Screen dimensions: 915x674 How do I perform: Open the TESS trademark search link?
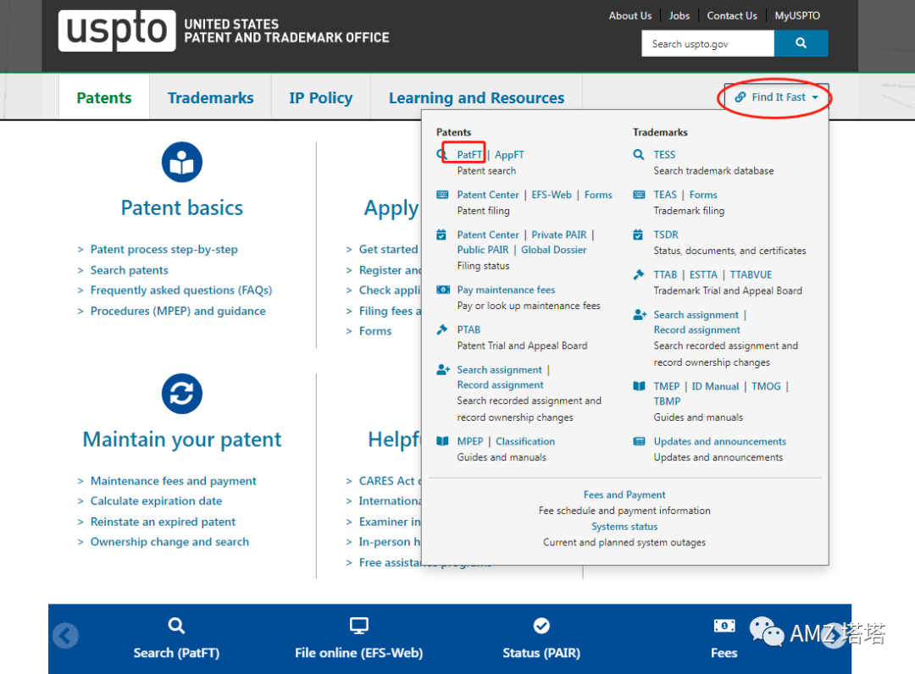tap(664, 154)
